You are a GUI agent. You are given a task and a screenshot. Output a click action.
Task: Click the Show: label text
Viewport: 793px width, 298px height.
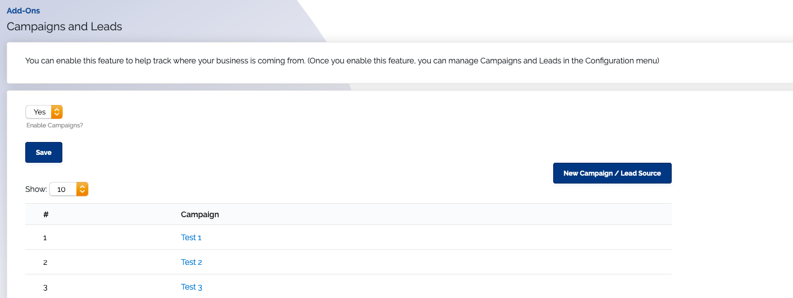[x=36, y=189]
